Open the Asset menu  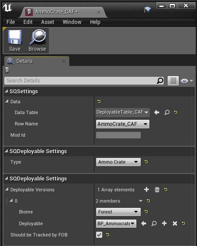(48, 22)
